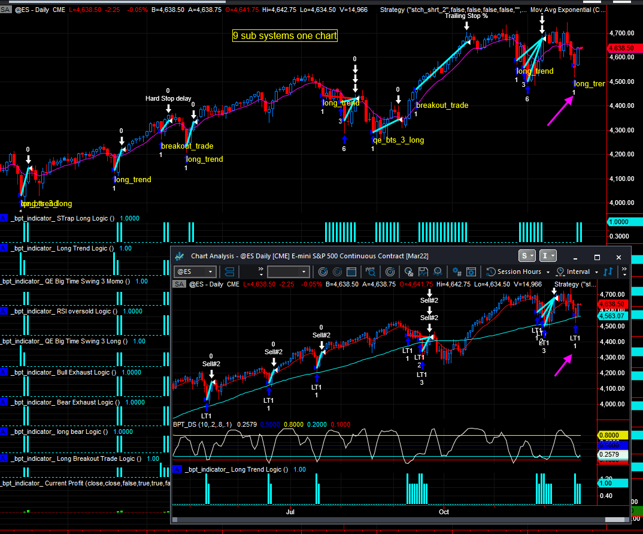Click the A badge beside long bear Logic
The width and height of the screenshot is (643, 534).
[4, 432]
